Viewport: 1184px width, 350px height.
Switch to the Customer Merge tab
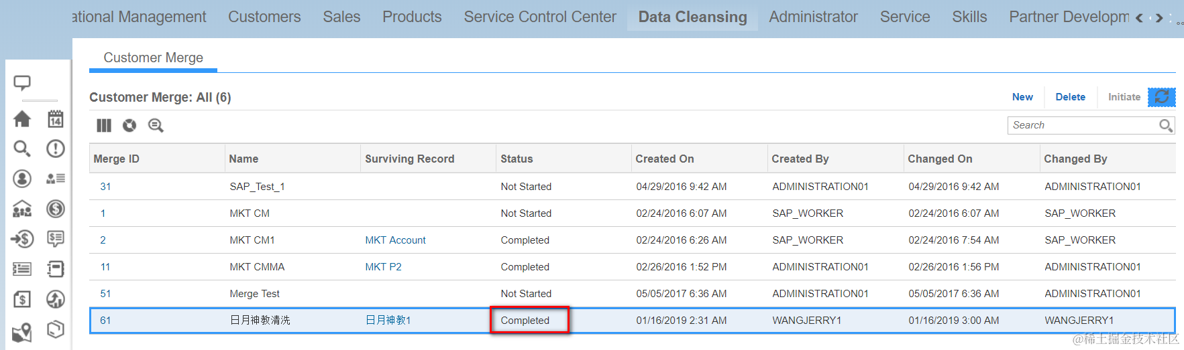pos(153,58)
